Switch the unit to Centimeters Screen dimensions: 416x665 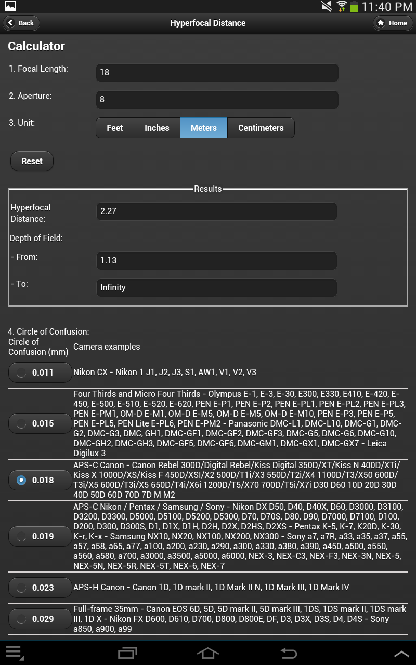[x=261, y=128]
